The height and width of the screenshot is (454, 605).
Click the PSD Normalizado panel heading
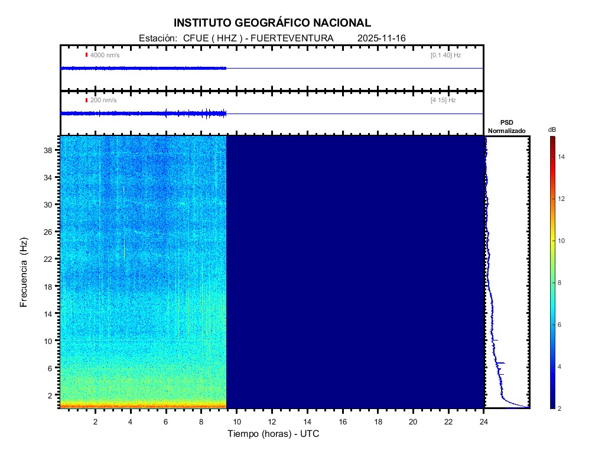tap(506, 127)
